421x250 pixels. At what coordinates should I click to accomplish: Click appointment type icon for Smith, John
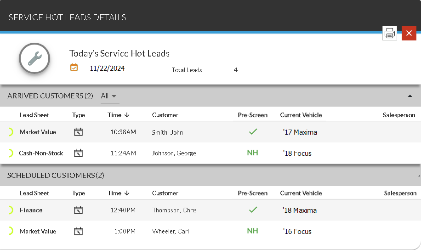tap(79, 132)
